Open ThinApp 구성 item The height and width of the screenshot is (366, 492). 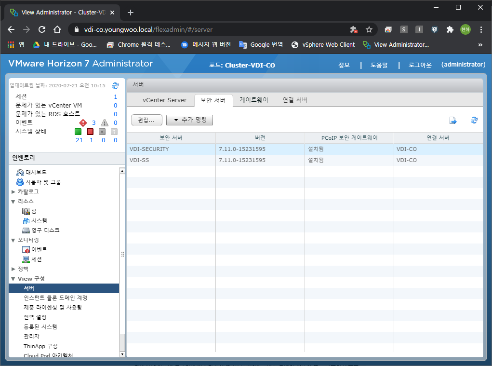coord(40,346)
